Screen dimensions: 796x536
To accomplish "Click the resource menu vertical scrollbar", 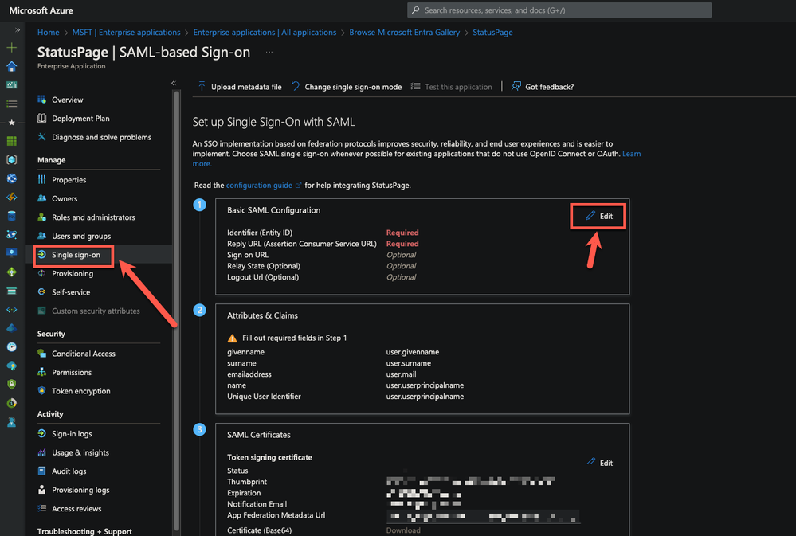I will pyautogui.click(x=177, y=310).
